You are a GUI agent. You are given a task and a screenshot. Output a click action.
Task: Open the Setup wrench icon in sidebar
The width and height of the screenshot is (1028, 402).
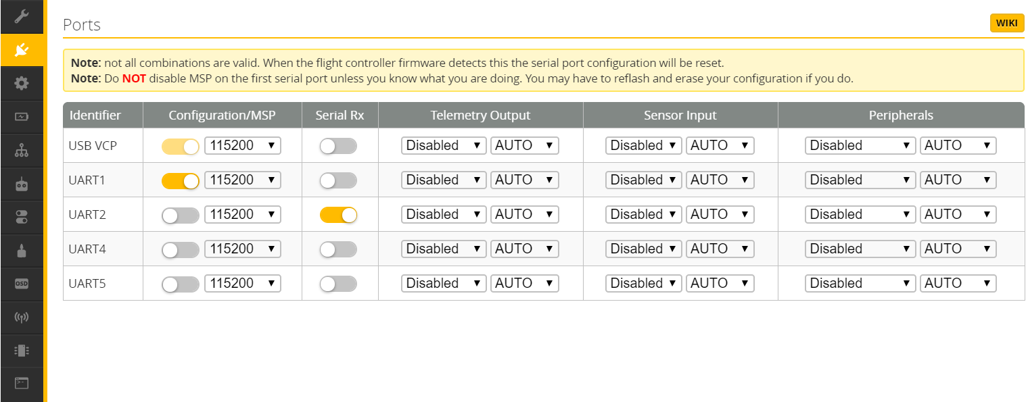[x=22, y=16]
